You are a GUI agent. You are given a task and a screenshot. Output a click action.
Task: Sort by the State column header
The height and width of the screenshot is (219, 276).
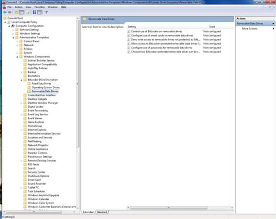coord(212,27)
